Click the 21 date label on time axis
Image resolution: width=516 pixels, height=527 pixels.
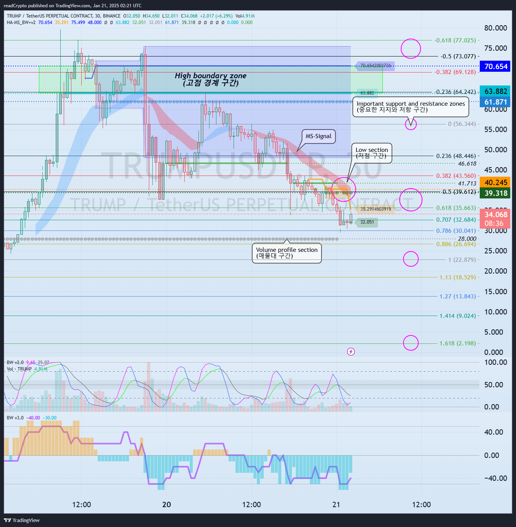coord(336,504)
